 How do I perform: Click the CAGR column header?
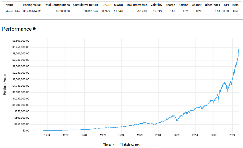click(107, 5)
